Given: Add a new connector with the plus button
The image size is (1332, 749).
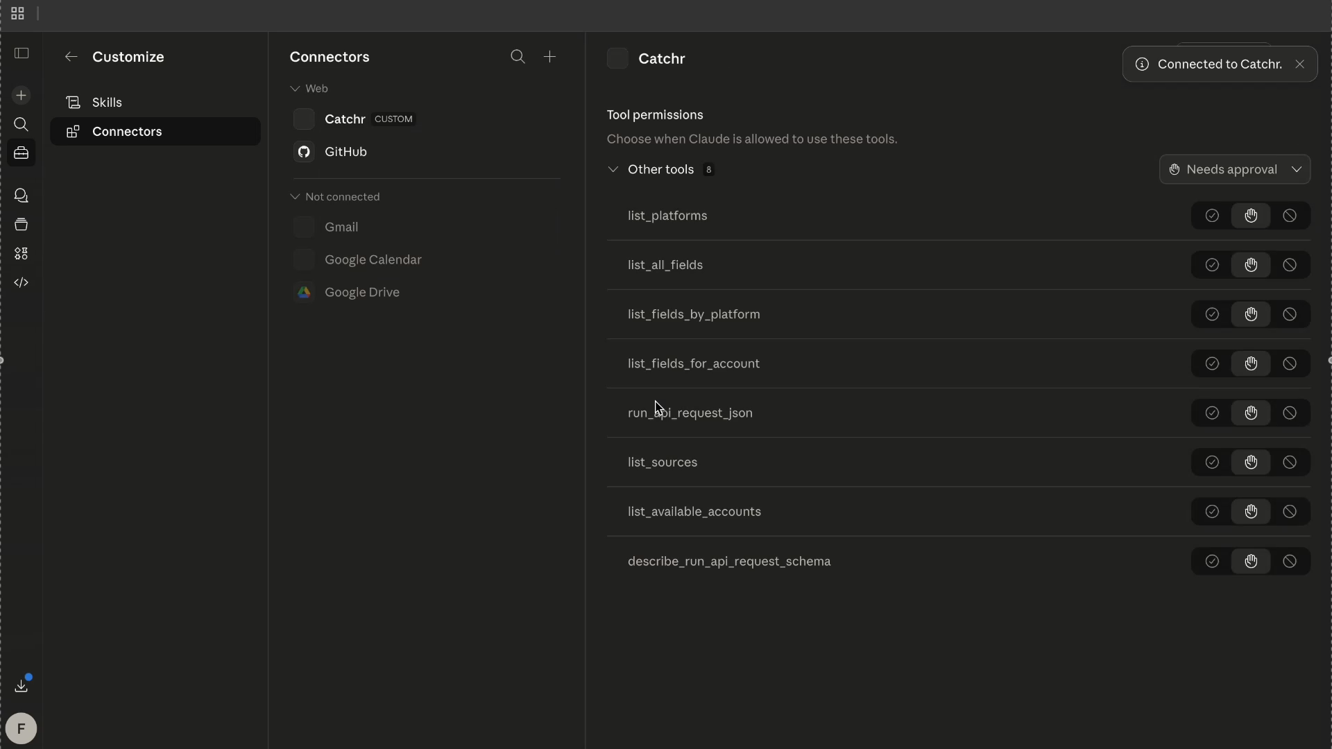Looking at the screenshot, I should click(x=550, y=57).
